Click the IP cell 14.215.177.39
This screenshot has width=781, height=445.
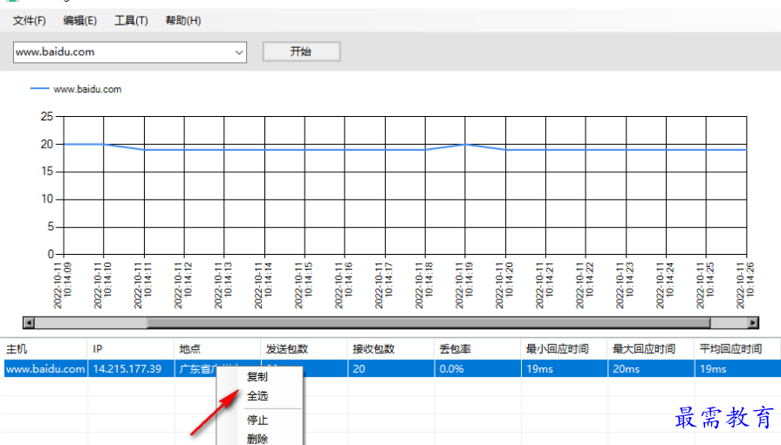pos(131,369)
